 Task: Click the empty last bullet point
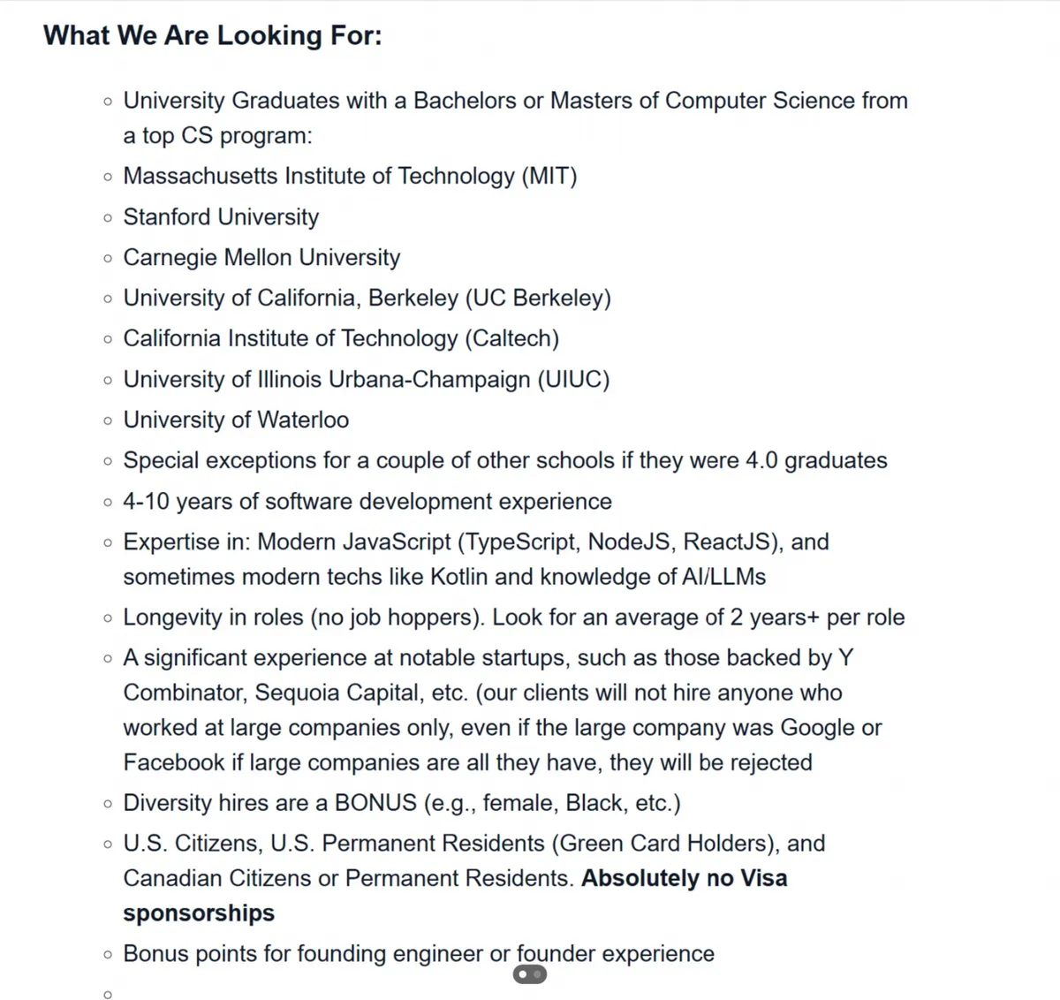[108, 995]
